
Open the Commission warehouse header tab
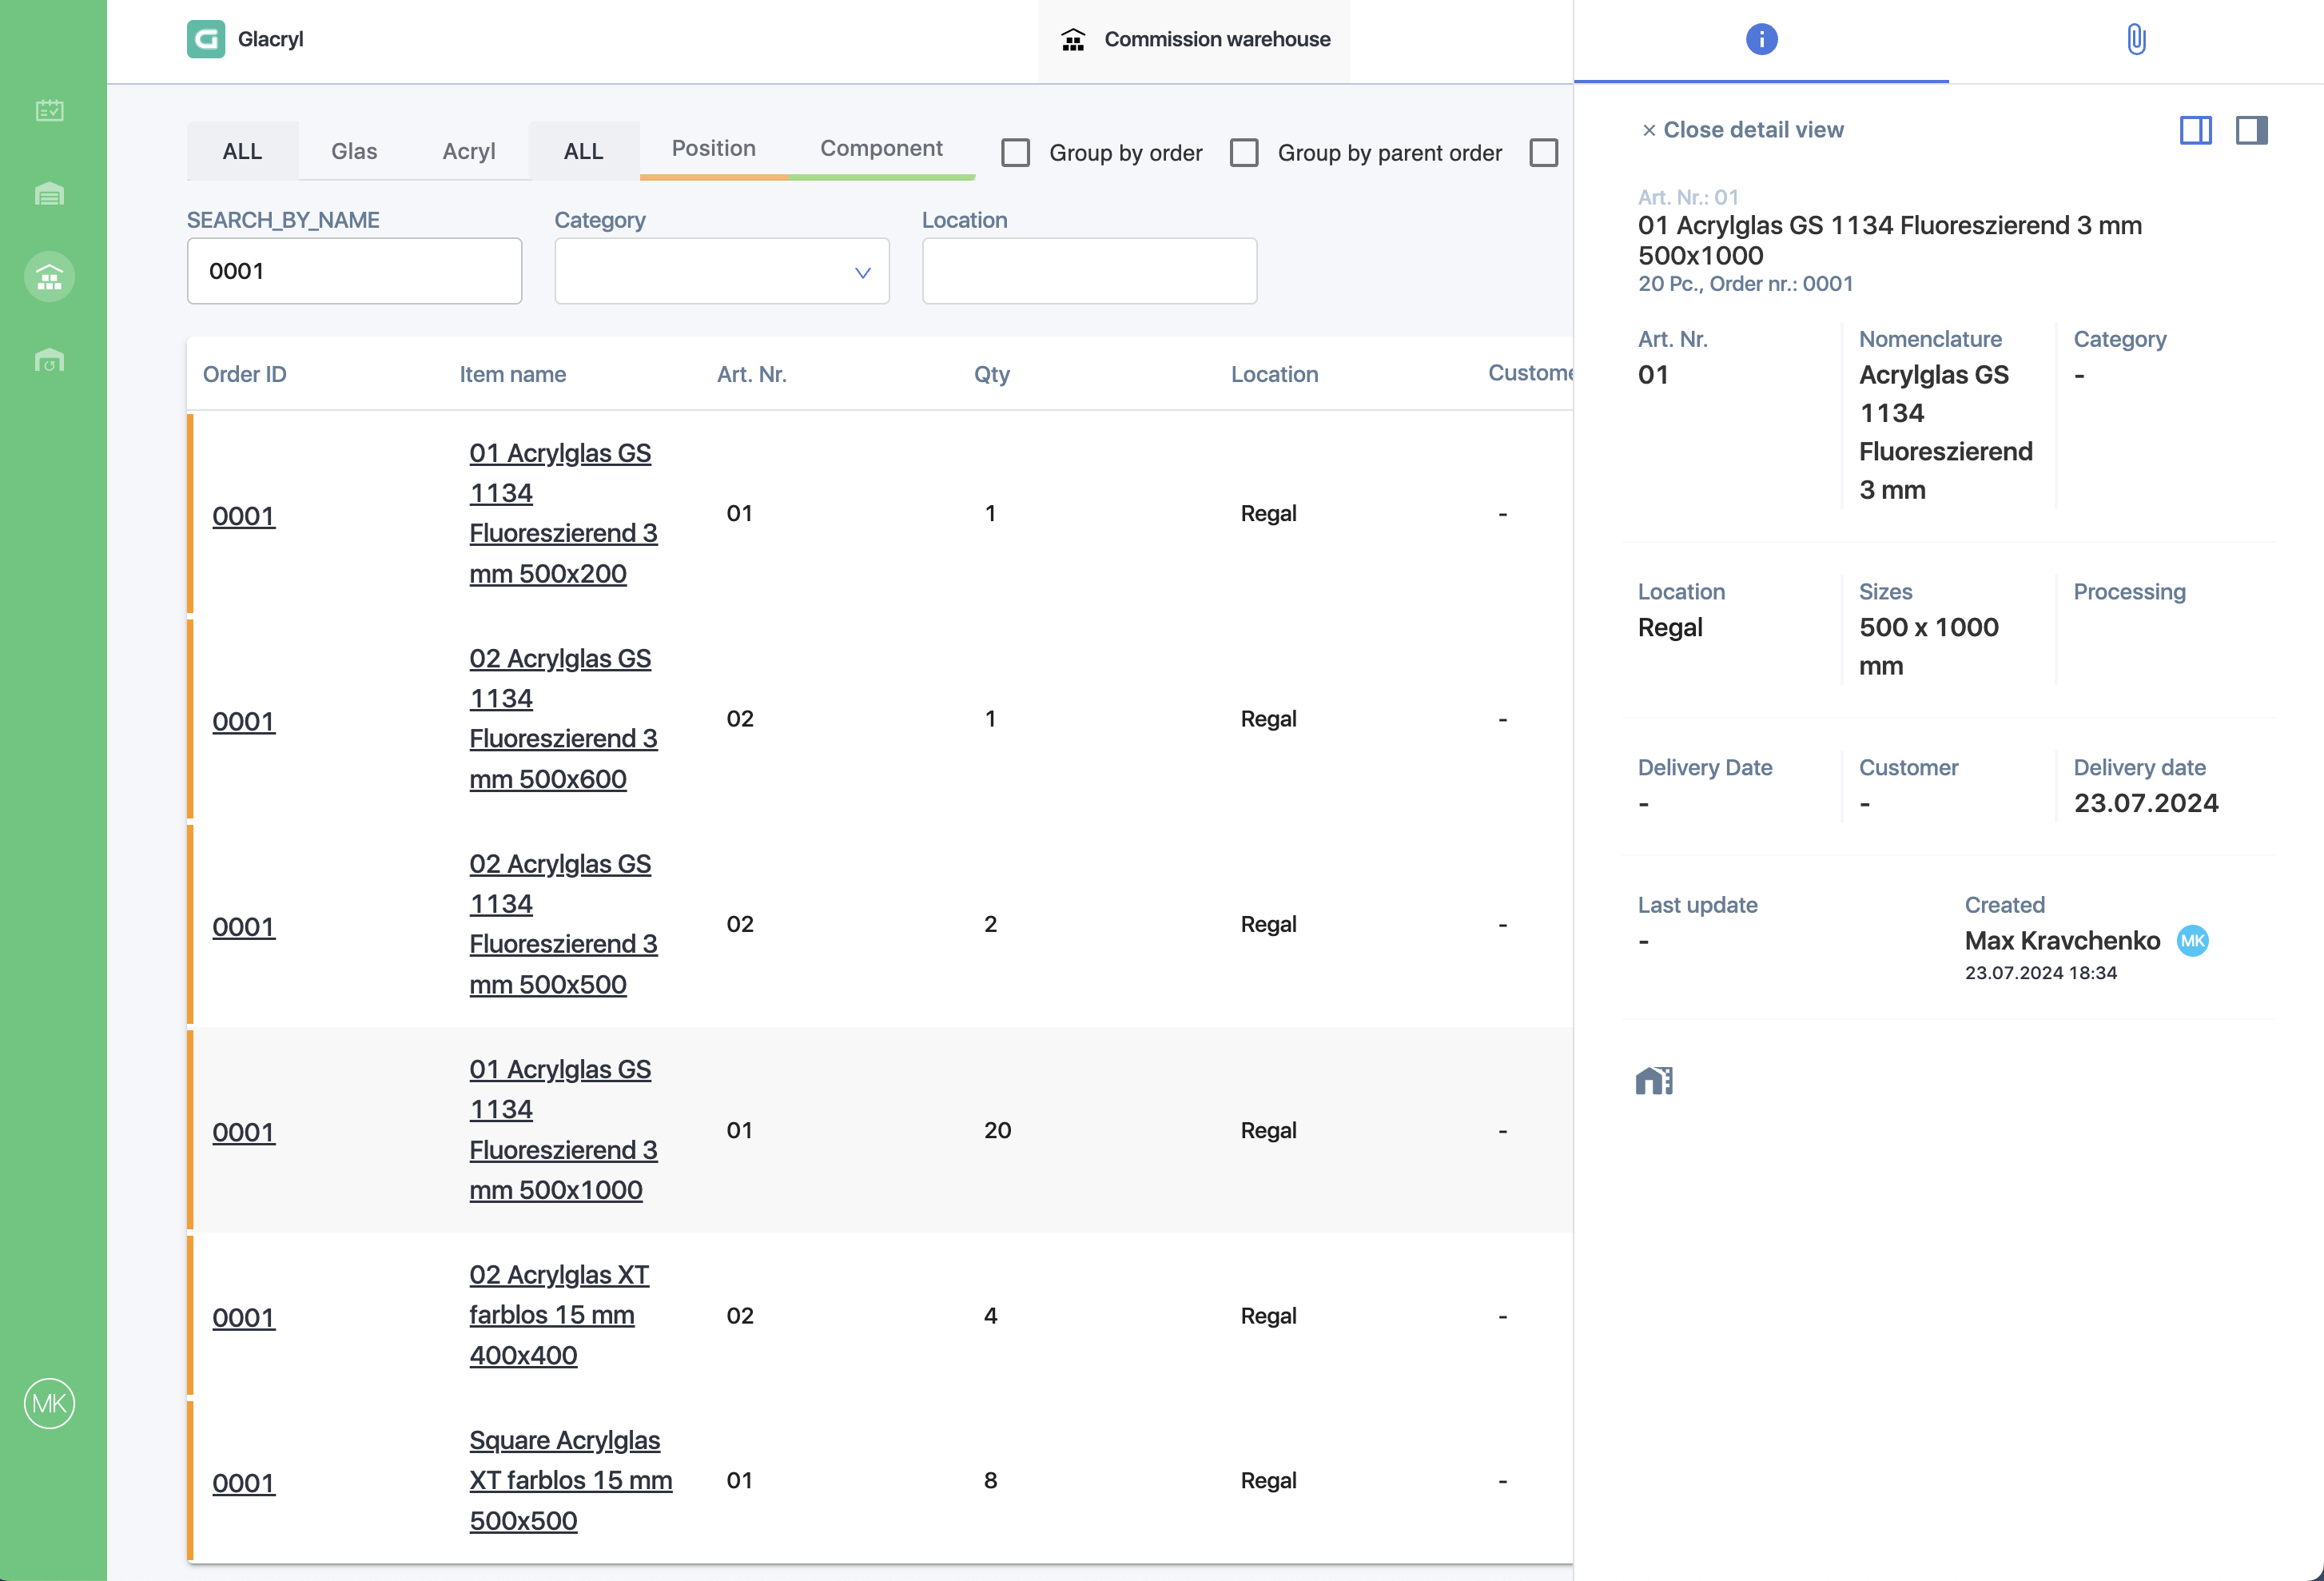point(1195,40)
